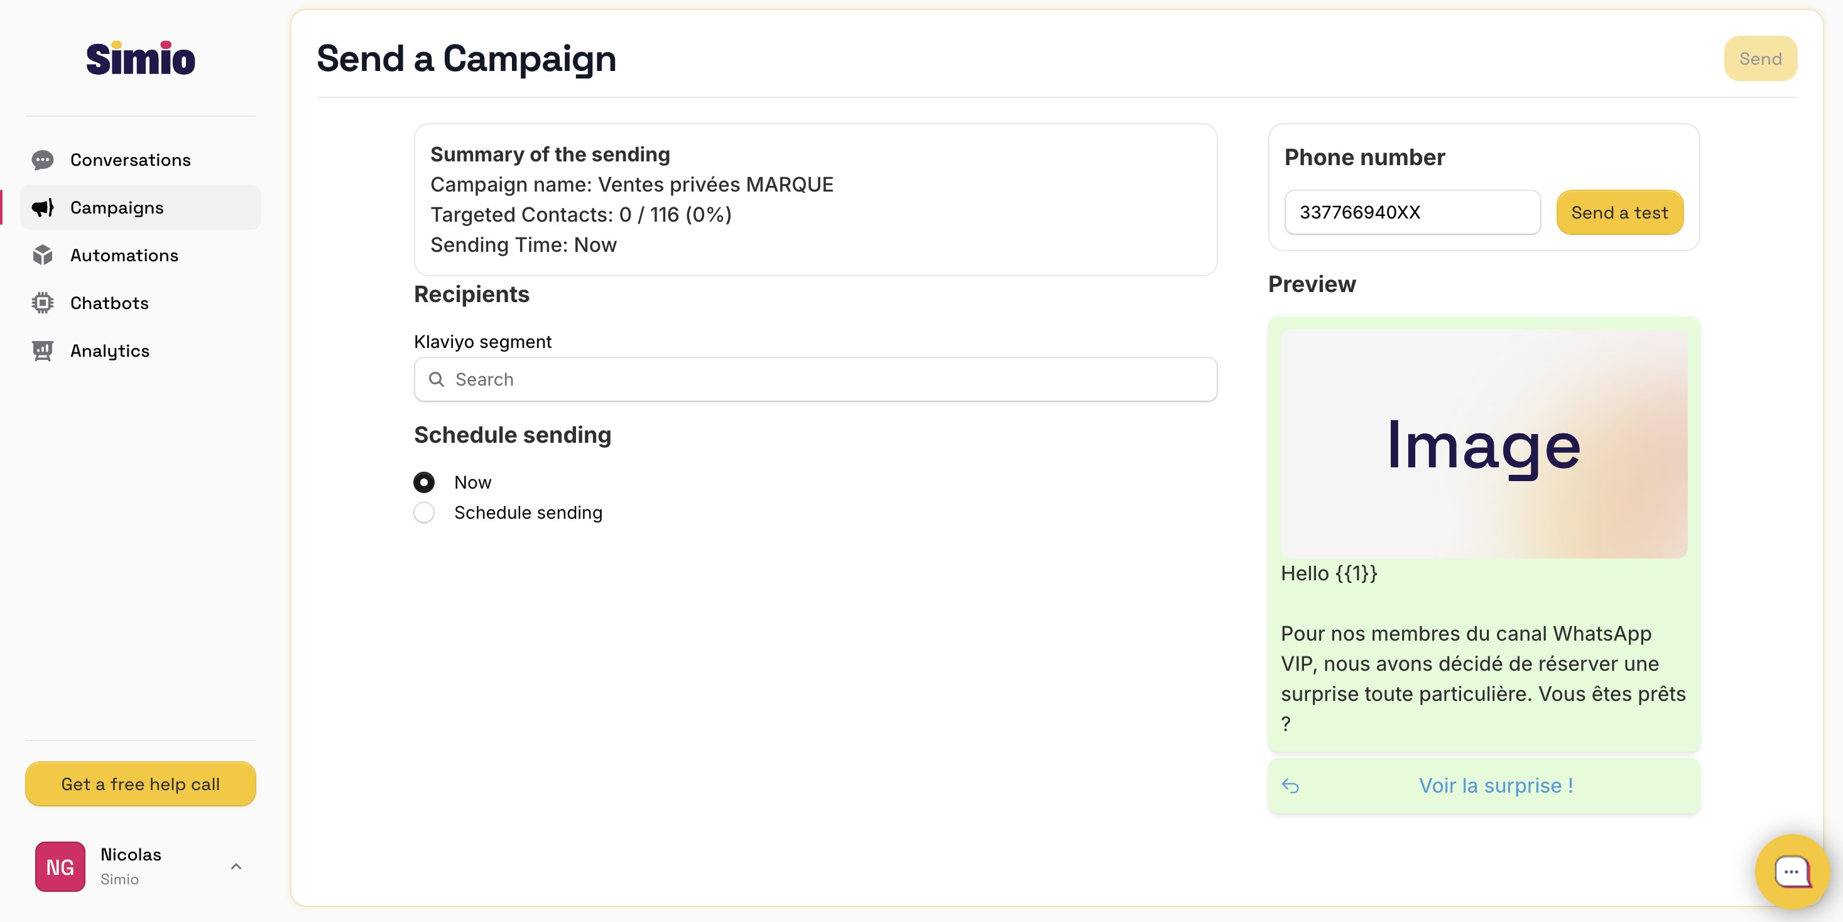Viewport: 1843px width, 922px height.
Task: Expand the Nicolas account menu chevron
Action: (x=236, y=866)
